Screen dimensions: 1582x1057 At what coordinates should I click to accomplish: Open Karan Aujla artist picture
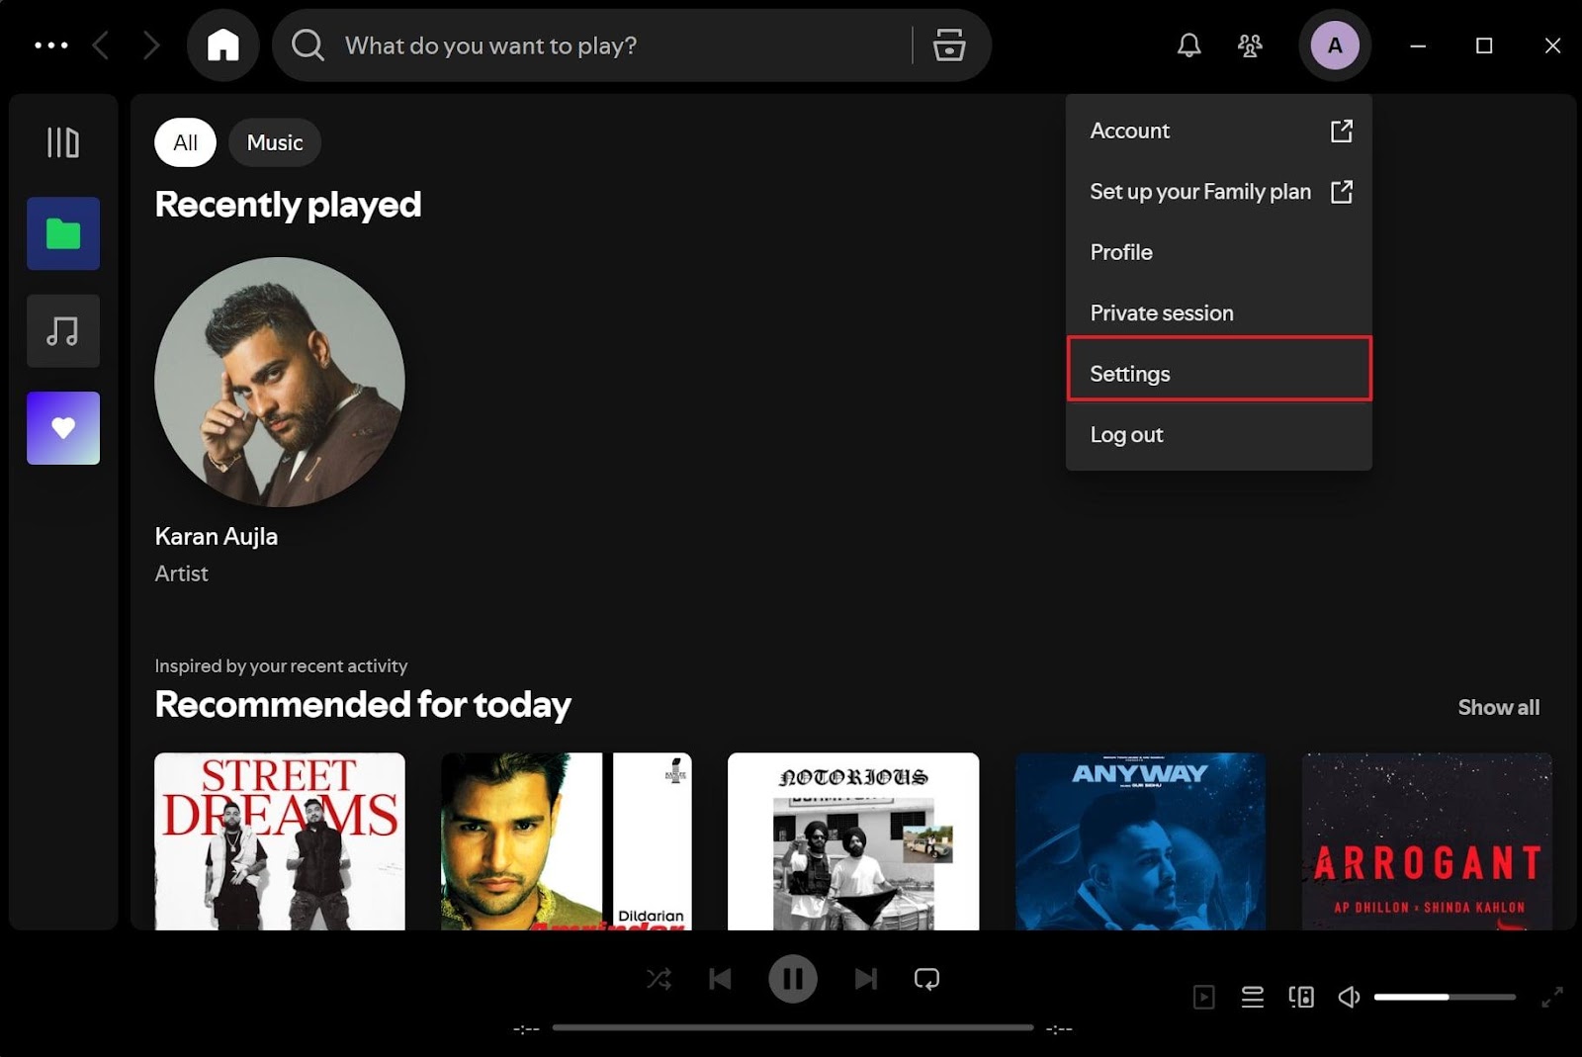pos(280,383)
